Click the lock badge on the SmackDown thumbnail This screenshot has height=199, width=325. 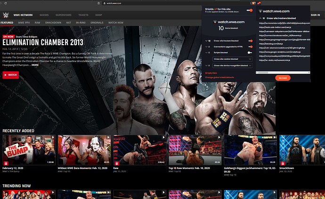(x=283, y=163)
